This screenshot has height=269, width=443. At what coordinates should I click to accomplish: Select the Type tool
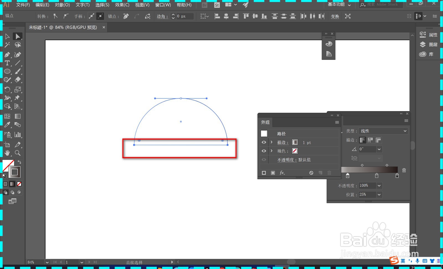(7, 63)
